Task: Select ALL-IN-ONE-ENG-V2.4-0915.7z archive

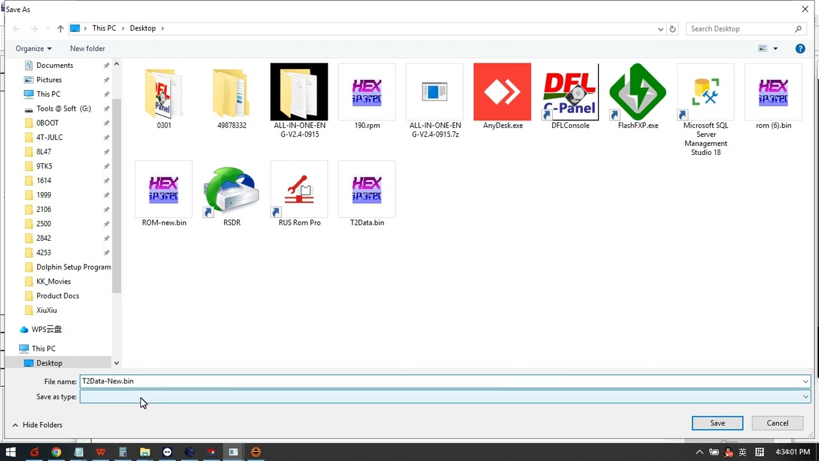Action: (x=435, y=101)
